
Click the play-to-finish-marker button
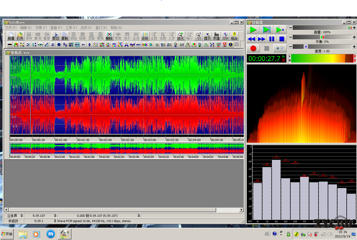(x=280, y=30)
